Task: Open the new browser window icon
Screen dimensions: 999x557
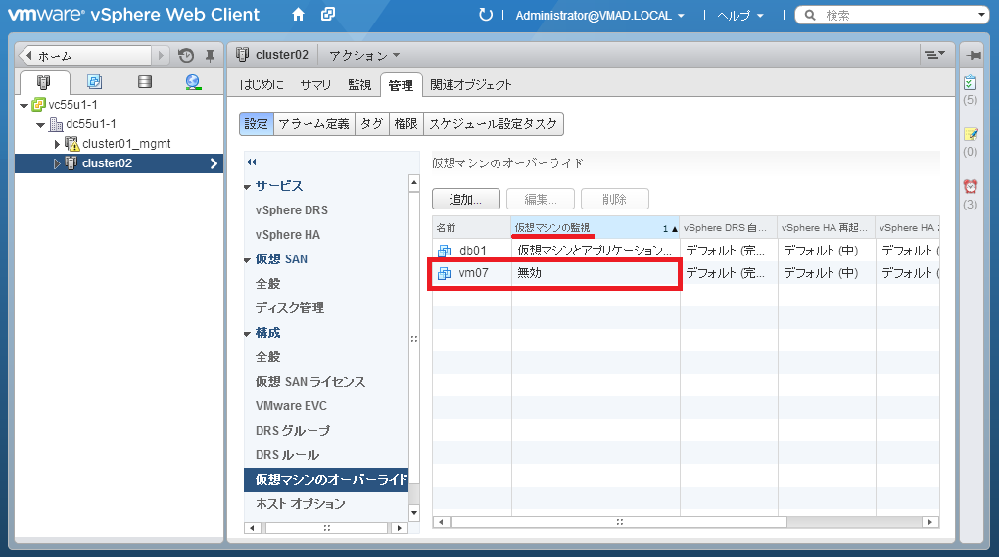Action: pyautogui.click(x=327, y=14)
